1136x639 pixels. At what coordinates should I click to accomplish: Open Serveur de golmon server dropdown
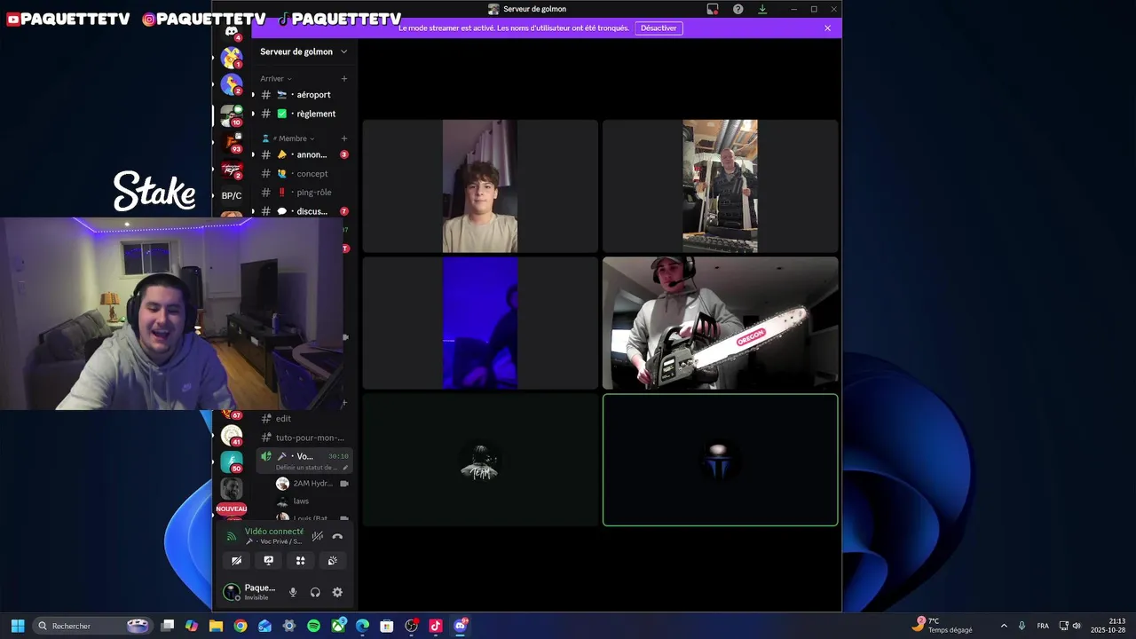coord(304,51)
